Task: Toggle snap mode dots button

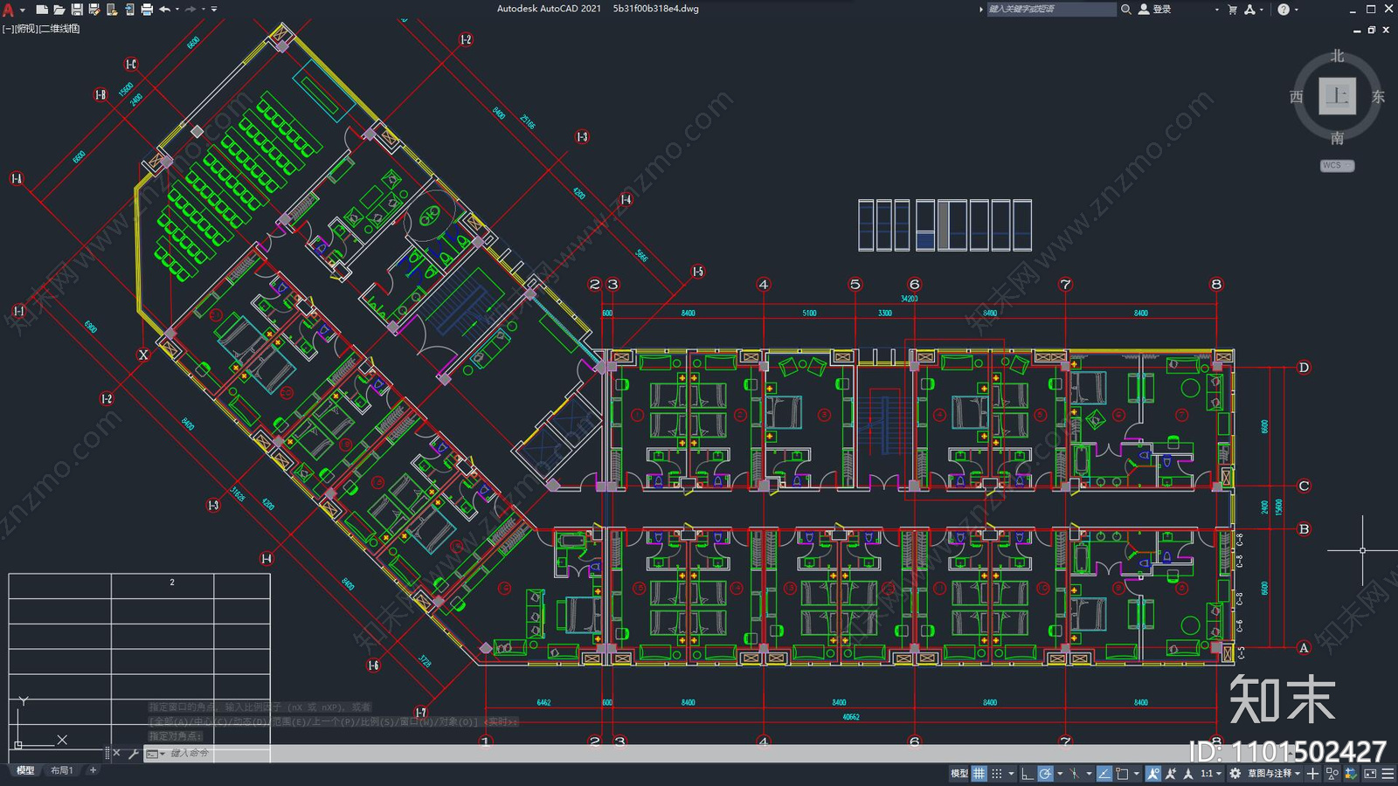Action: [997, 774]
